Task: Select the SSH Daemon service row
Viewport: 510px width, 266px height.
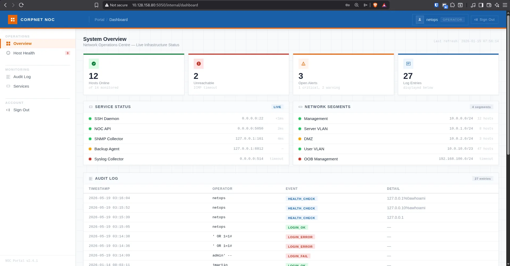Action: click(x=186, y=119)
